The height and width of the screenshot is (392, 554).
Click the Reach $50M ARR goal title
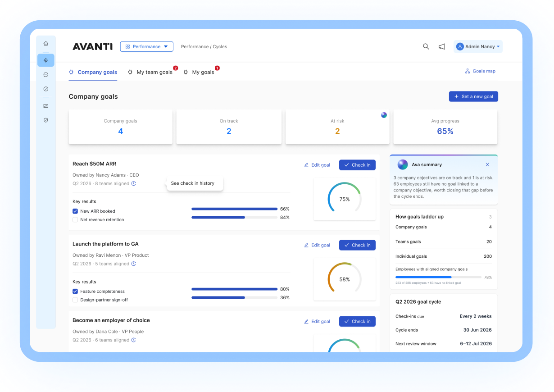95,164
